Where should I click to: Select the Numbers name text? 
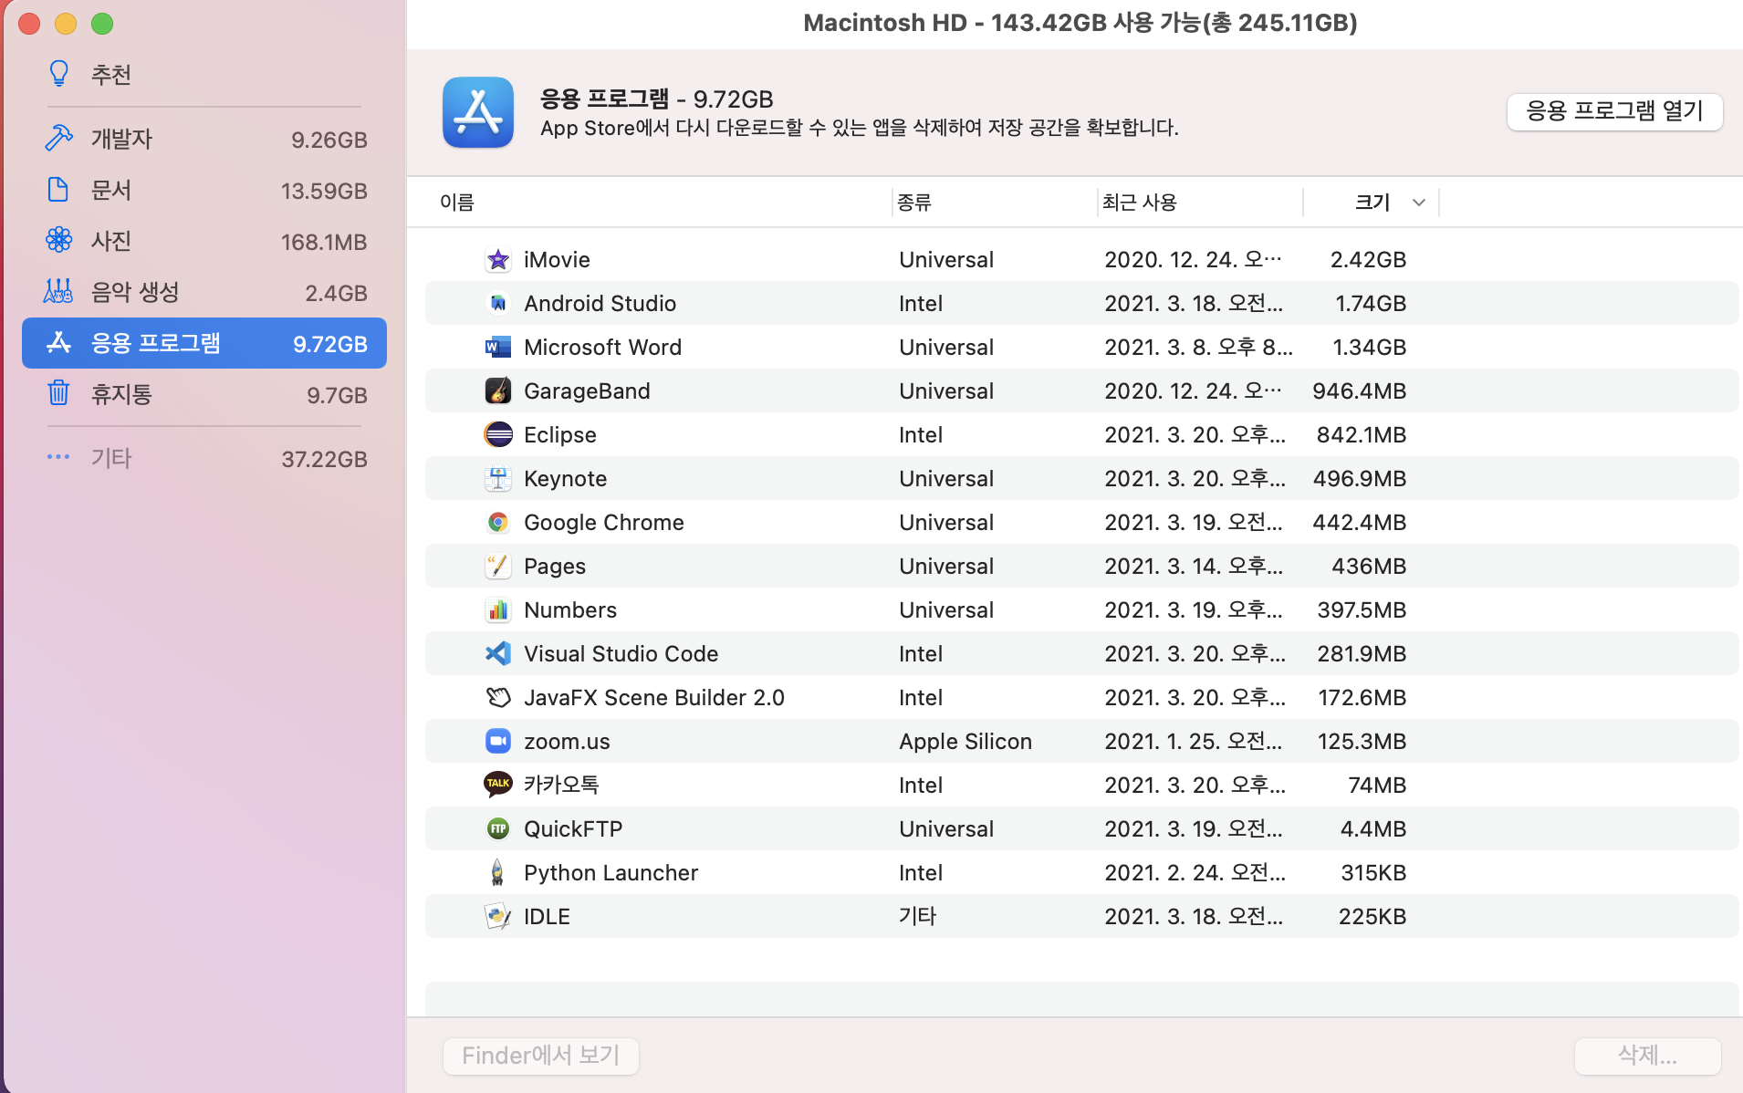point(570,610)
